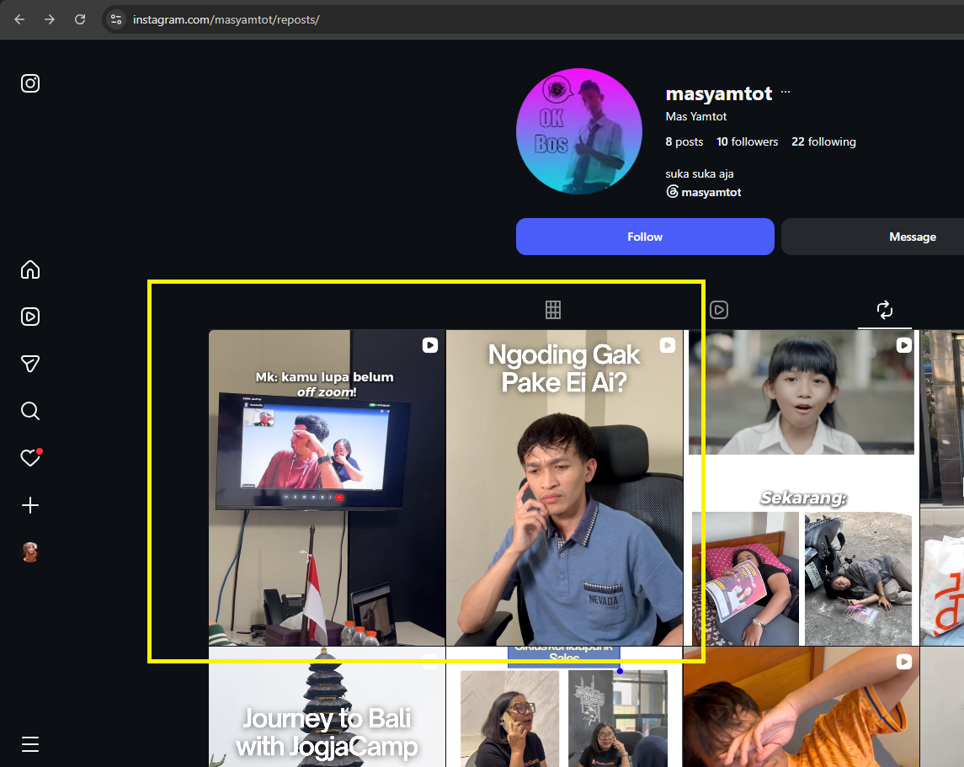Viewport: 964px width, 767px height.
Task: Switch to the Posts grid tab
Action: click(552, 310)
